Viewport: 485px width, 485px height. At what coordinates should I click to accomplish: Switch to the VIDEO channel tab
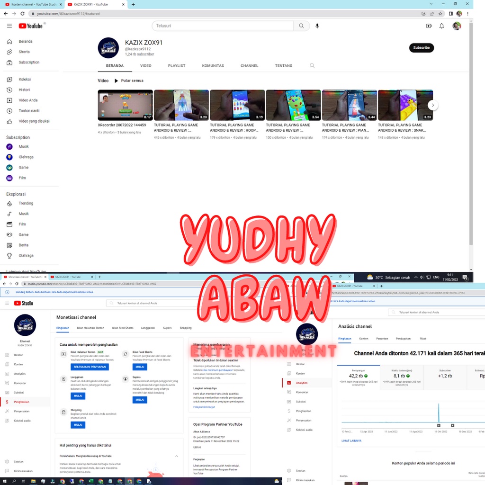click(x=146, y=66)
